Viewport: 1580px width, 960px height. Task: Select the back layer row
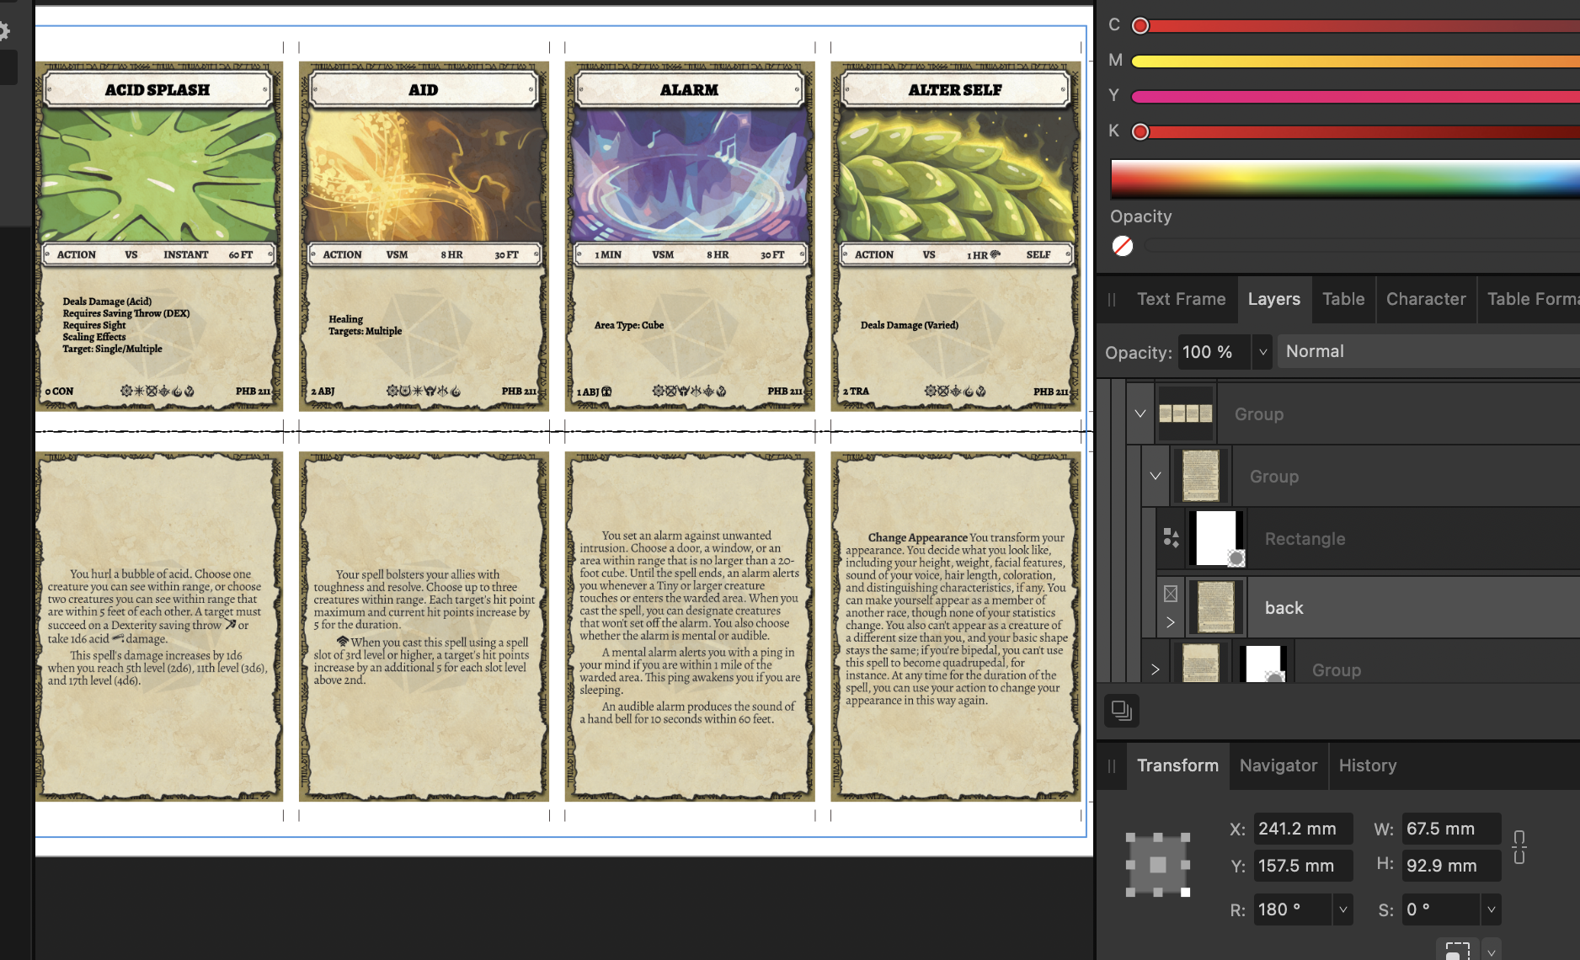1369,607
